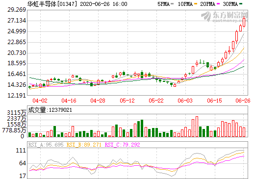The width and height of the screenshot is (255, 179).
Task: Select the 06-03 date label
Action: (185, 101)
